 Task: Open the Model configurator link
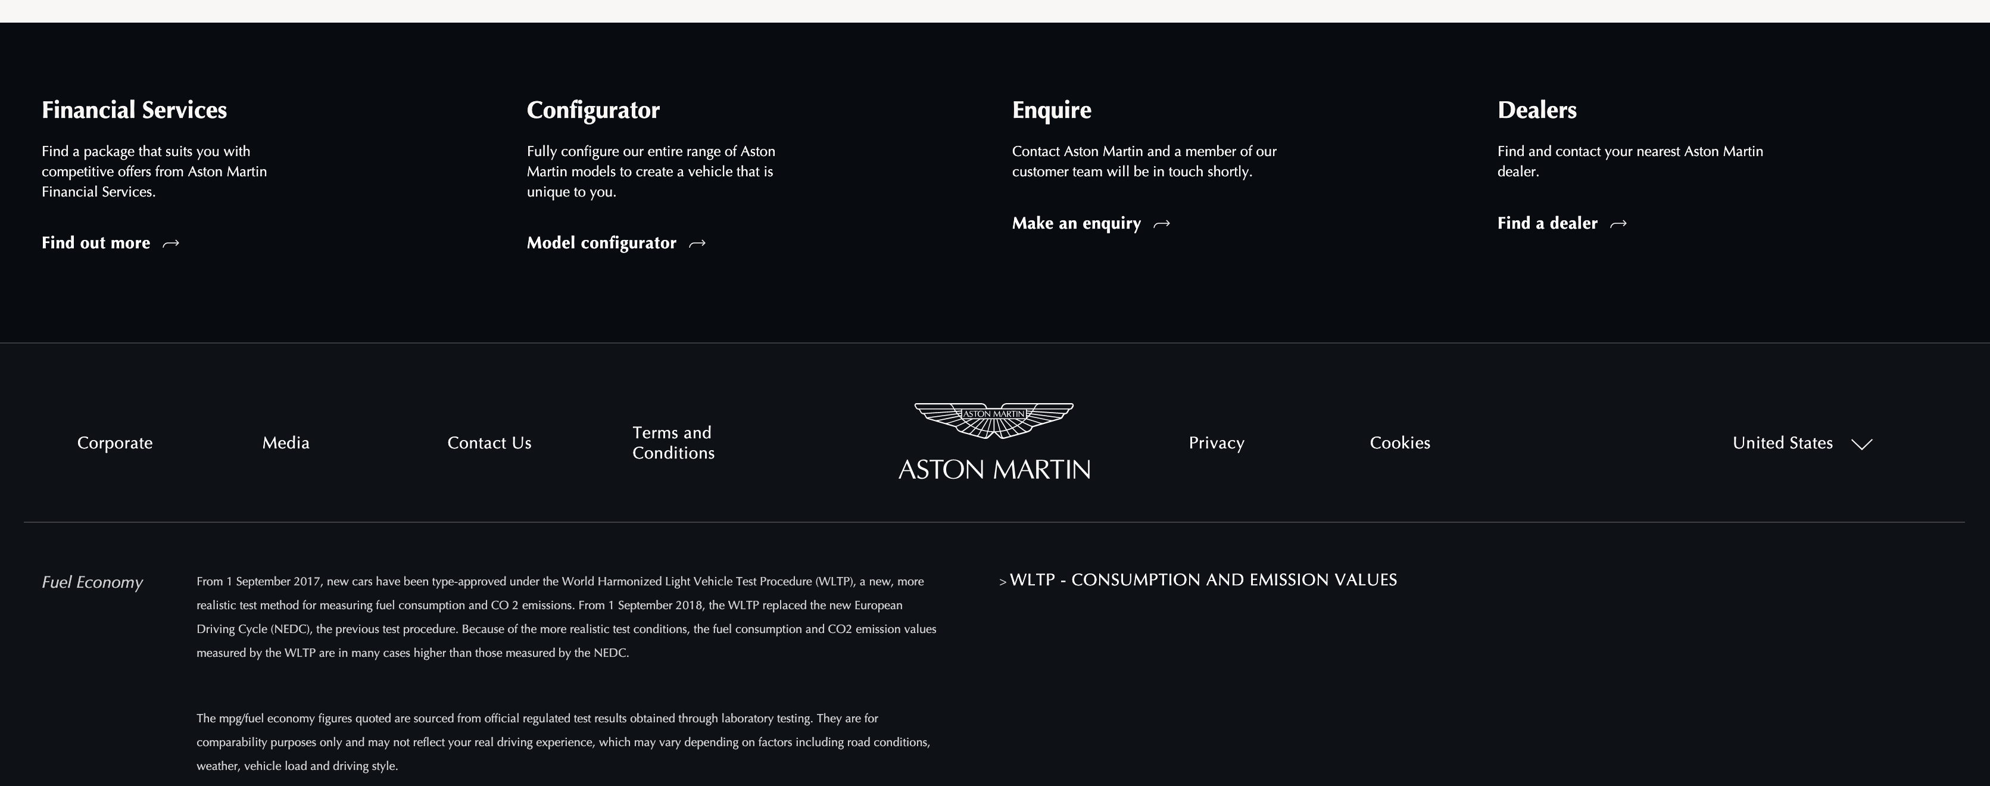tap(616, 243)
